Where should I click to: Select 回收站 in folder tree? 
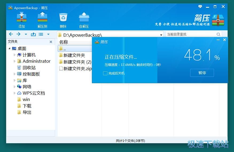(29, 68)
